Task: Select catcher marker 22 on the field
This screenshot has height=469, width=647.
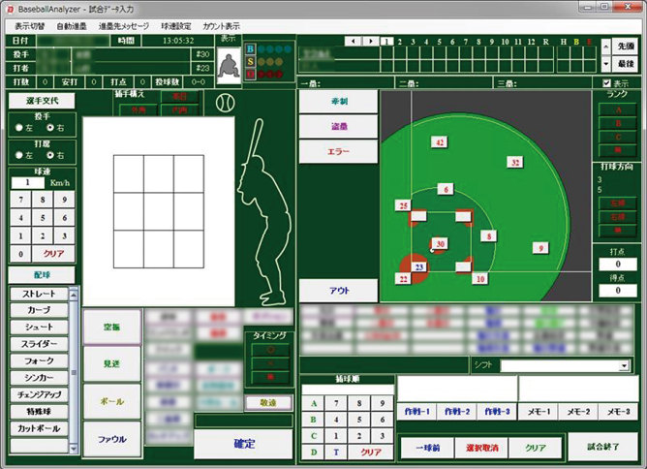Action: 403,279
